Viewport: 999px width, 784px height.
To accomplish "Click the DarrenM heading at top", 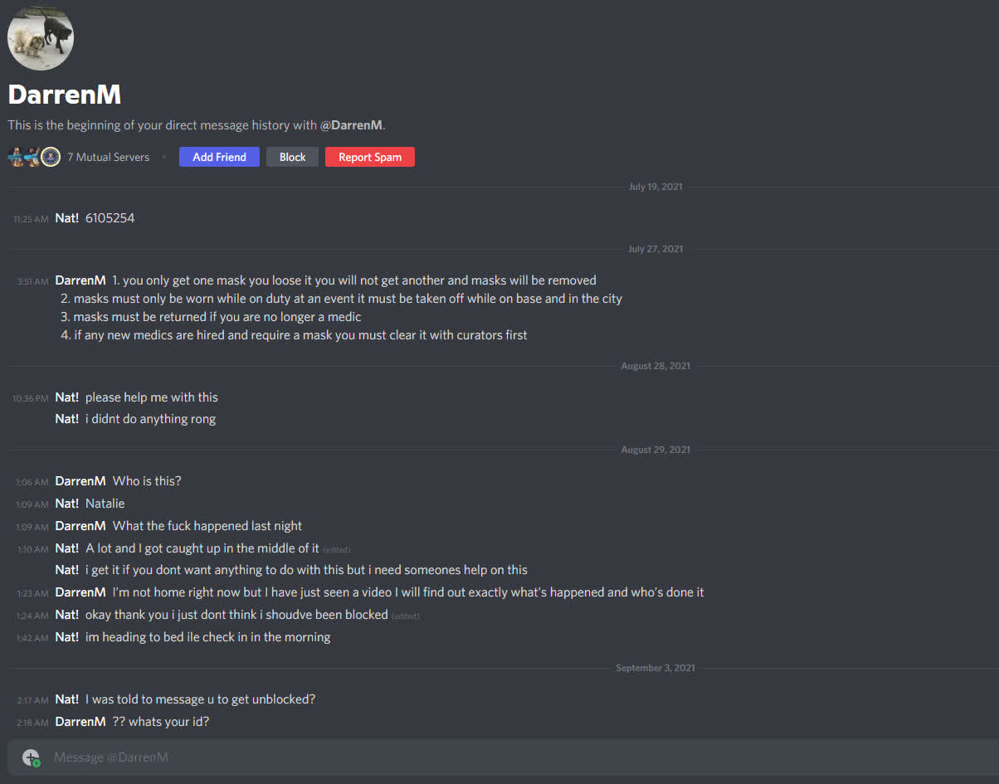I will [65, 95].
